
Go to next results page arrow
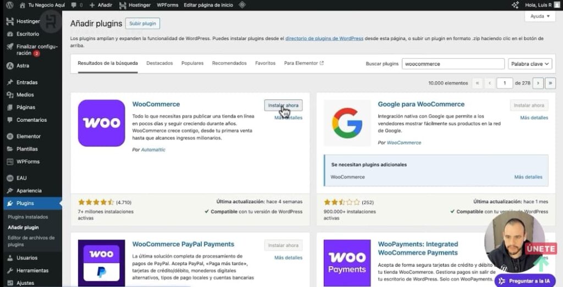(x=538, y=83)
